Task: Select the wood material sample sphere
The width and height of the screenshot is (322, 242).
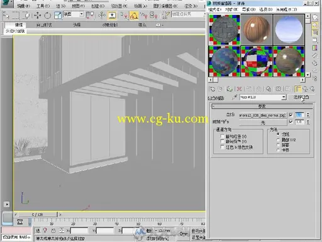Action: 257,30
